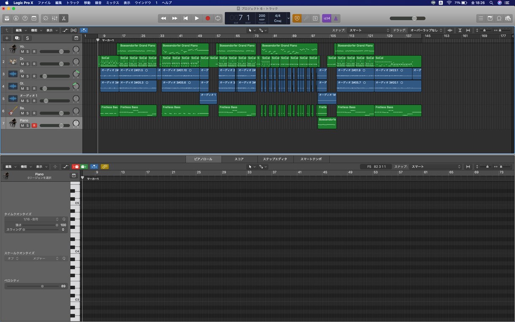The height and width of the screenshot is (322, 515).
Task: Show automation in tracks area toolbar
Action: pyautogui.click(x=65, y=30)
